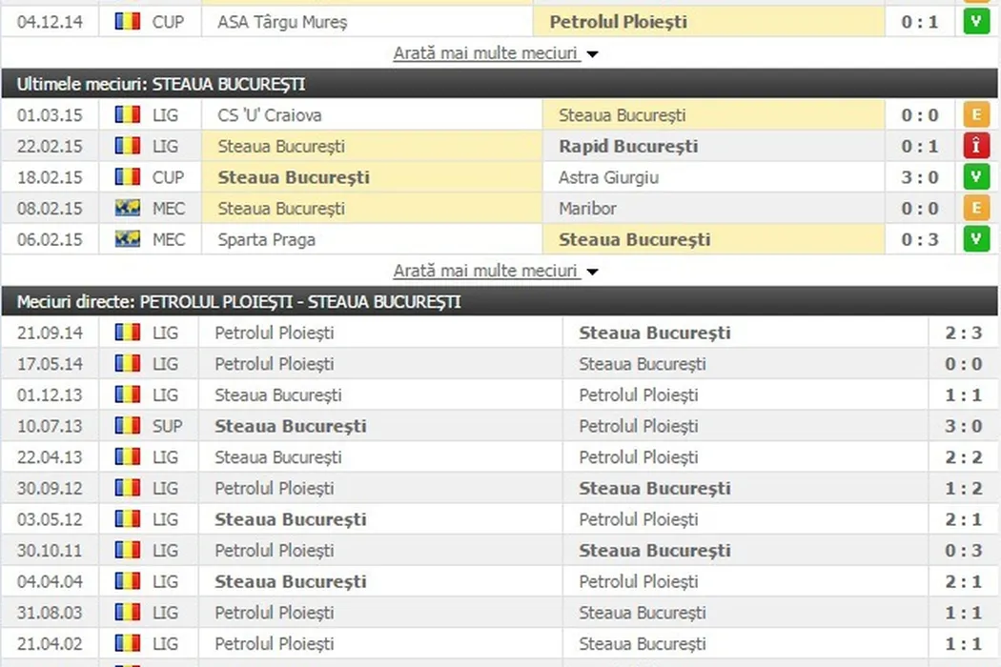Click the international flag icon beside Sparta Praga

[x=128, y=239]
